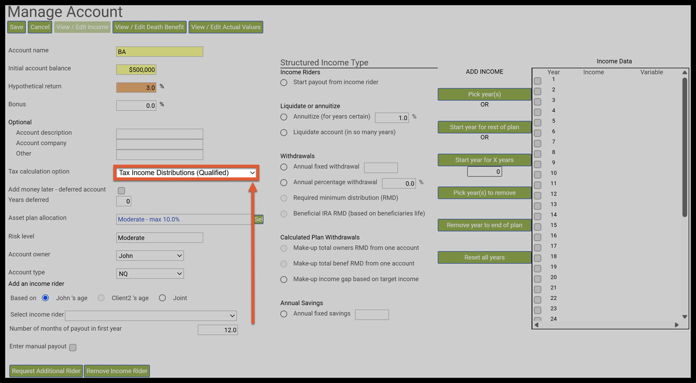The width and height of the screenshot is (696, 383).
Task: Click the Hypothetical return input field
Action: (136, 88)
